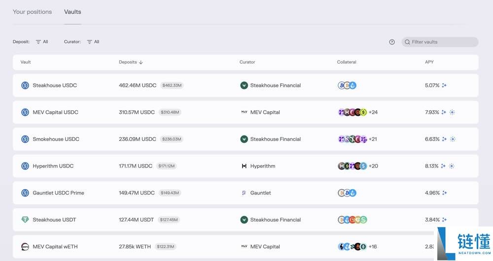Screen dimensions: 493x261
Task: Sort by Deposits column header
Action: coord(131,63)
